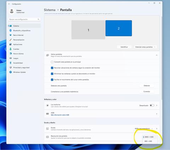
Task: Click the Identificar button
Action: point(124,47)
